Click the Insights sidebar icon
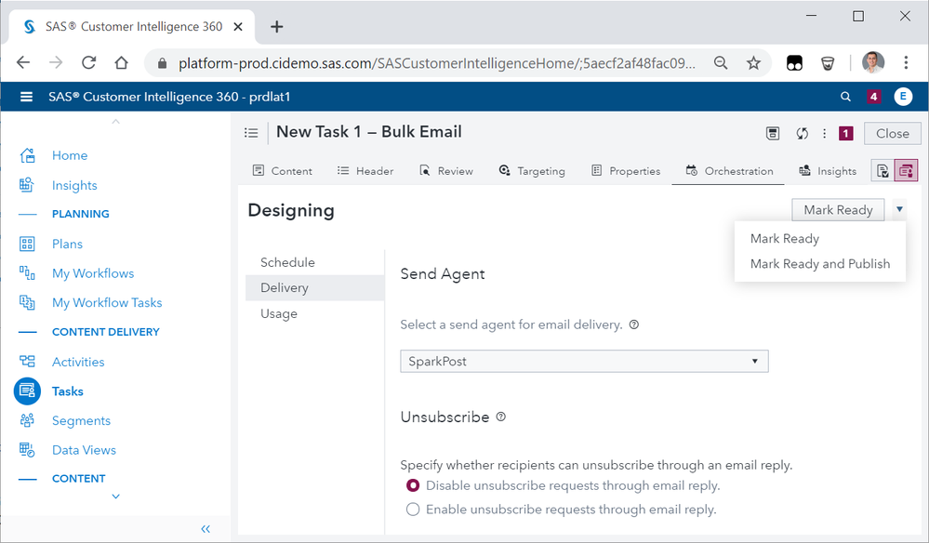The height and width of the screenshot is (543, 929). point(27,185)
